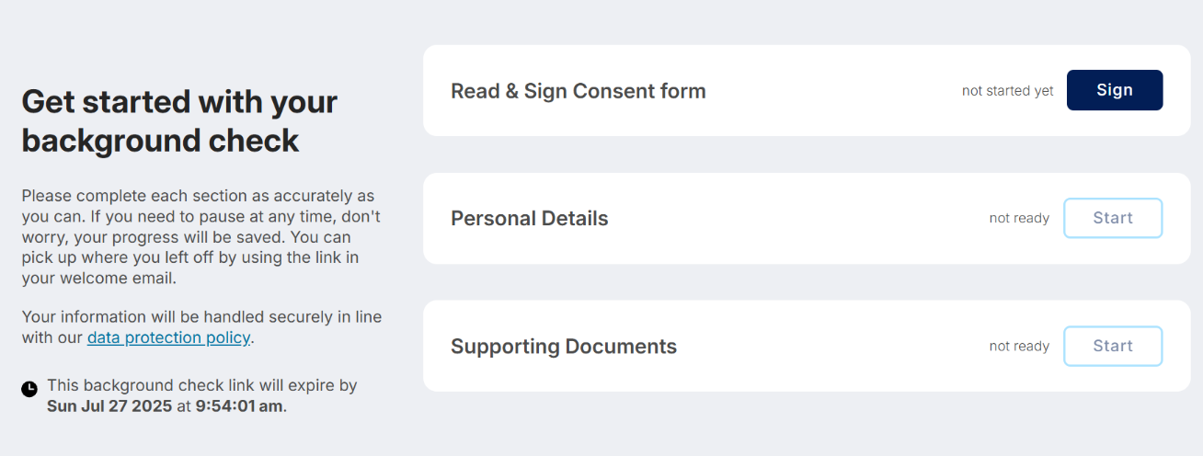
Task: Click the "Please complete each section" sentence
Action: pyautogui.click(x=197, y=196)
